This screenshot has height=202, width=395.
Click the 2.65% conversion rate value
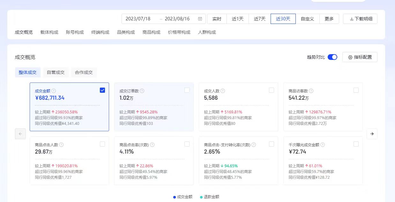coord(212,152)
